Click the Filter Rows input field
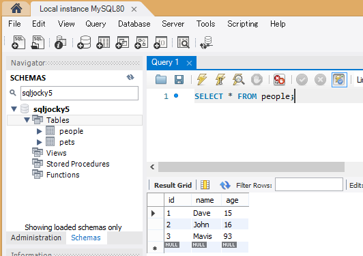The image size is (363, 256). (309, 184)
